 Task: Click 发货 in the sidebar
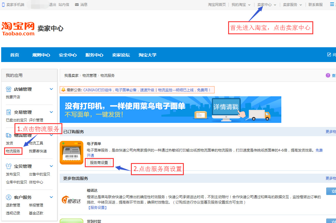click(x=9, y=143)
